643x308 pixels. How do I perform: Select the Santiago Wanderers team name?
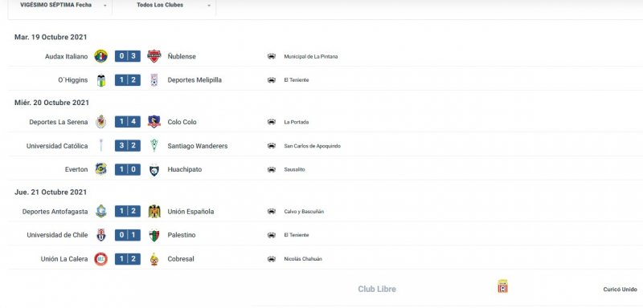(198, 146)
